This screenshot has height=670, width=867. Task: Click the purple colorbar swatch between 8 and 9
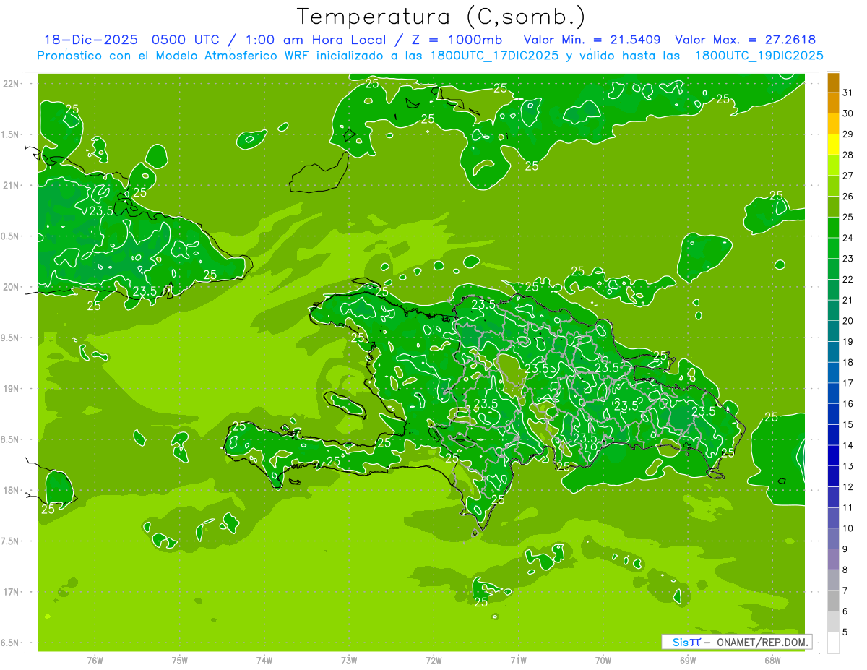point(833,559)
